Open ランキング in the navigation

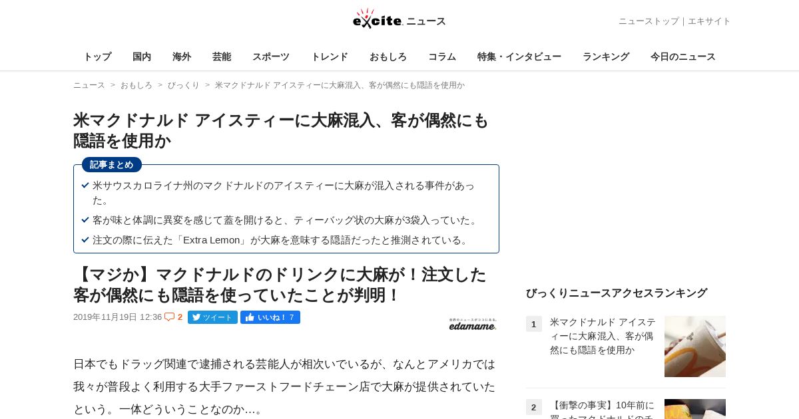tap(606, 57)
